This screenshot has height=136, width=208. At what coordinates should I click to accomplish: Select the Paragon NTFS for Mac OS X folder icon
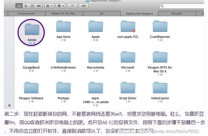pyautogui.click(x=160, y=57)
